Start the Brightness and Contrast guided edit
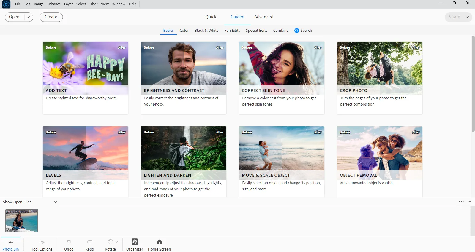475x252 pixels. pos(184,78)
